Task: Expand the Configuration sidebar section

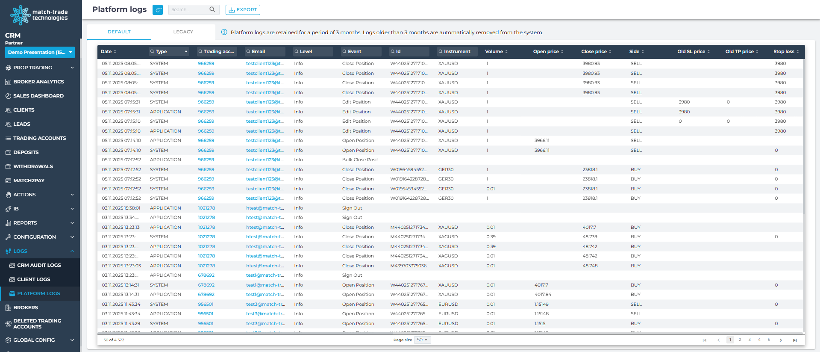Action: click(72, 237)
